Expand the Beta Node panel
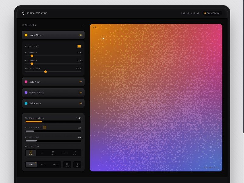244x183 pixels. (x=53, y=81)
